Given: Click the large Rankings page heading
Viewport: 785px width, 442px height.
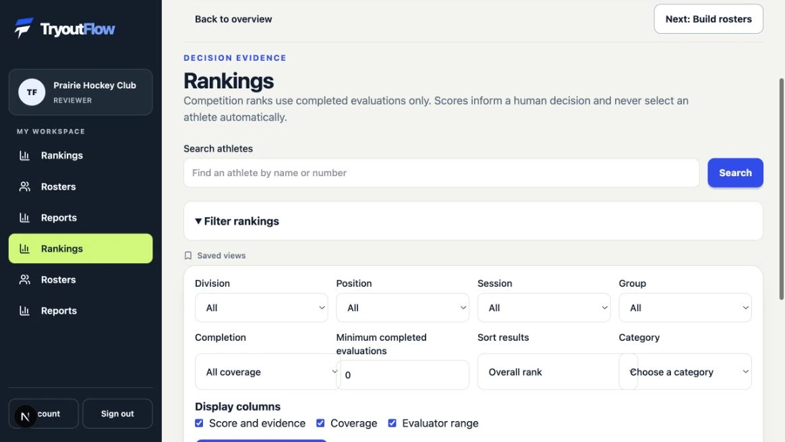Looking at the screenshot, I should click(x=229, y=81).
